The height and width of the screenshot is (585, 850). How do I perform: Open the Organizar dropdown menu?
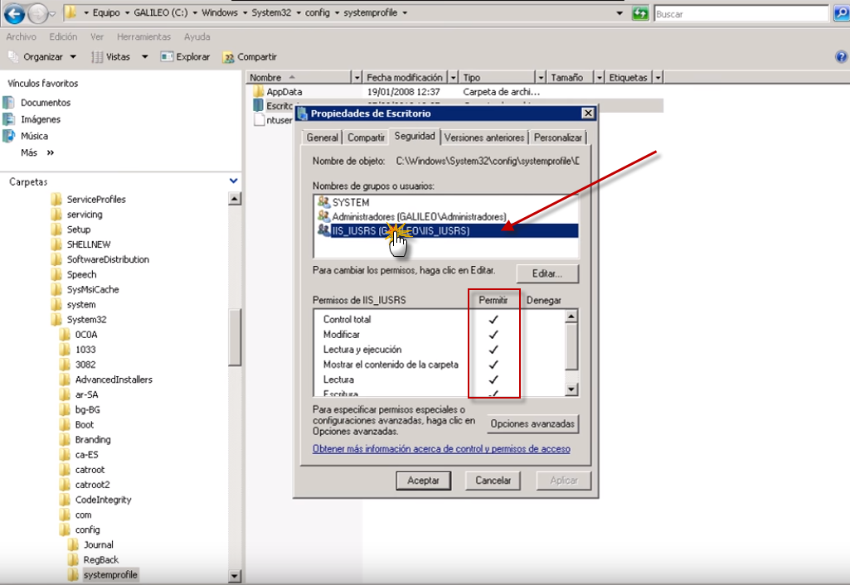point(42,57)
